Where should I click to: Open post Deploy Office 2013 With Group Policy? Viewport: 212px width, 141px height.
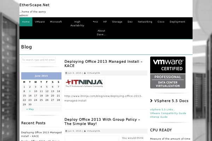pyautogui.click(x=102, y=122)
